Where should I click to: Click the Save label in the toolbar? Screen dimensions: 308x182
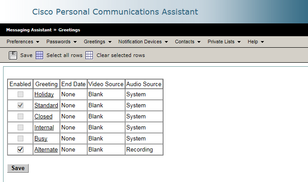pyautogui.click(x=26, y=55)
